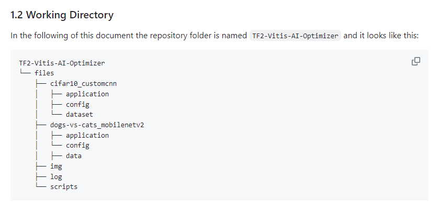Screen dimensions: 439x211
Task: Select the log folder entry
Action: pos(56,177)
